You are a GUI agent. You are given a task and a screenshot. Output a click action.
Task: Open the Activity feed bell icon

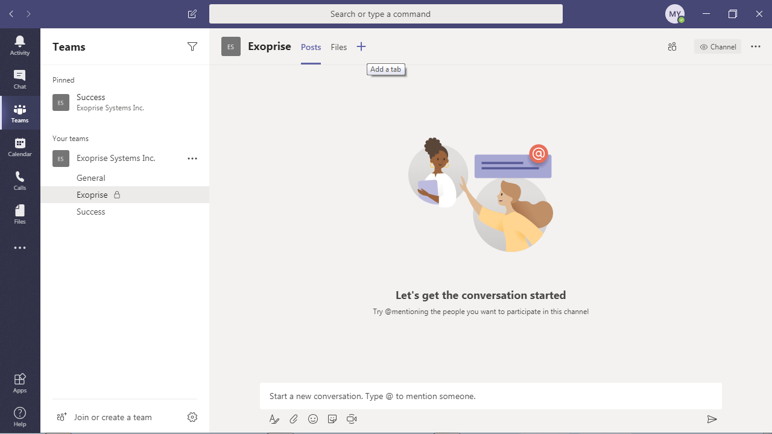[x=20, y=45]
